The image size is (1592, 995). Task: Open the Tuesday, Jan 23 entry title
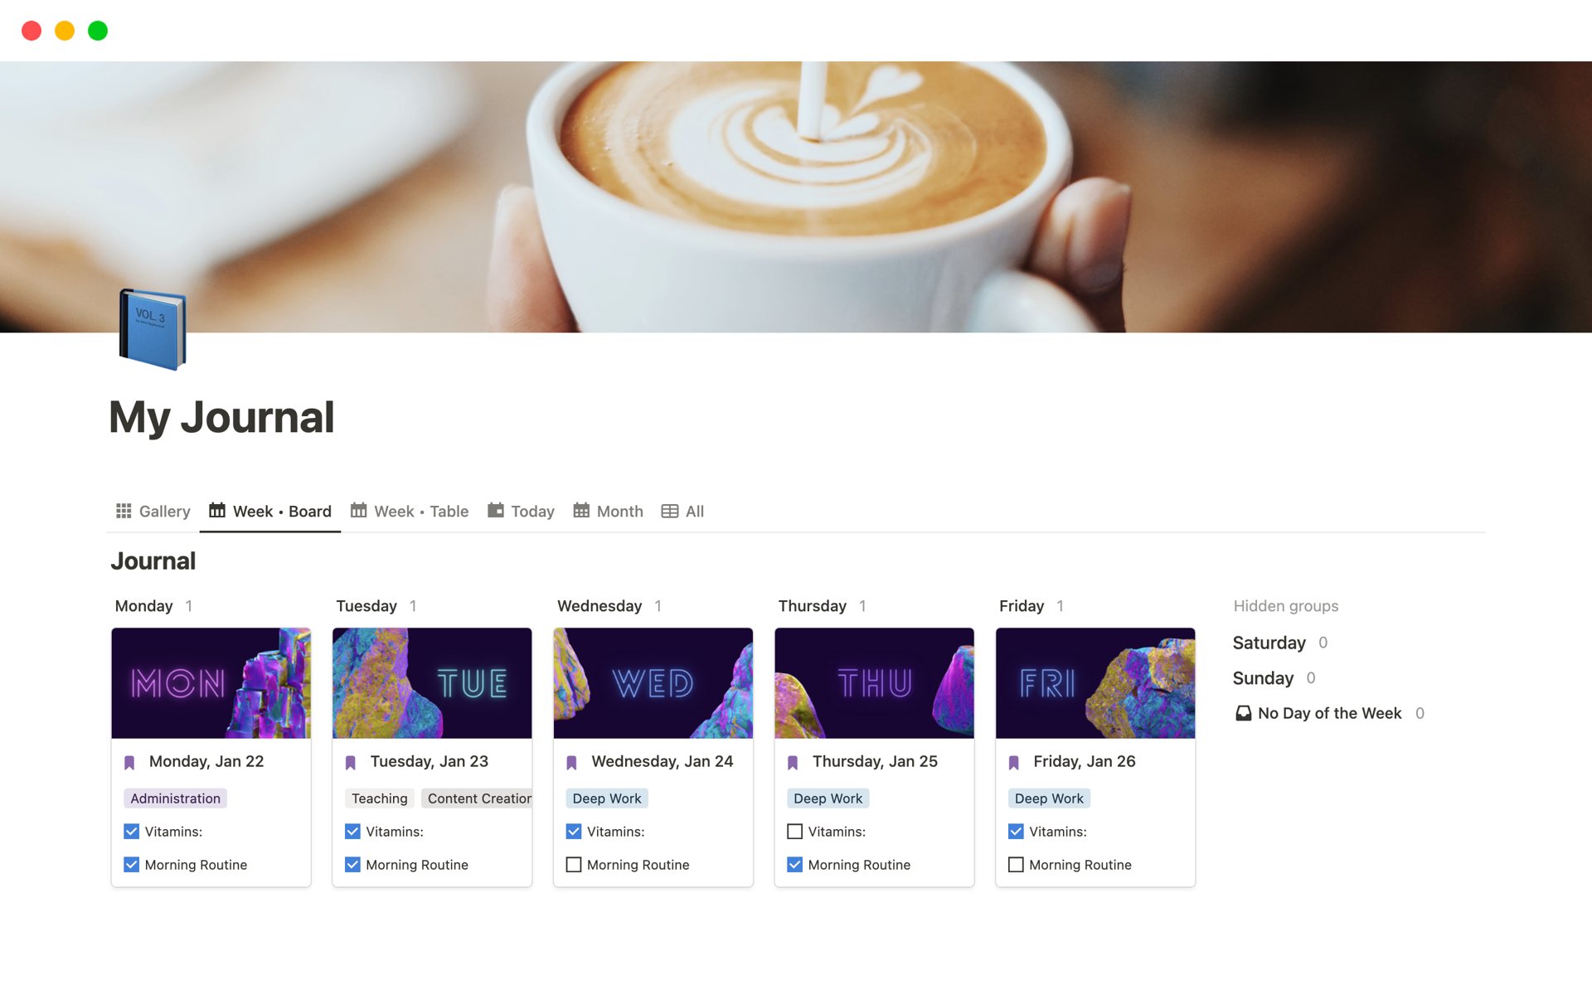point(429,761)
